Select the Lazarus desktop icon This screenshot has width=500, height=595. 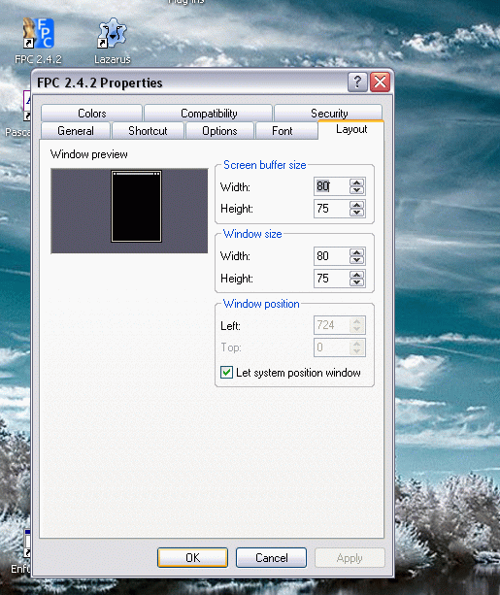pos(112,41)
